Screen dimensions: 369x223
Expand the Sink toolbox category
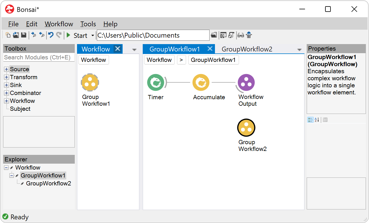[7, 85]
